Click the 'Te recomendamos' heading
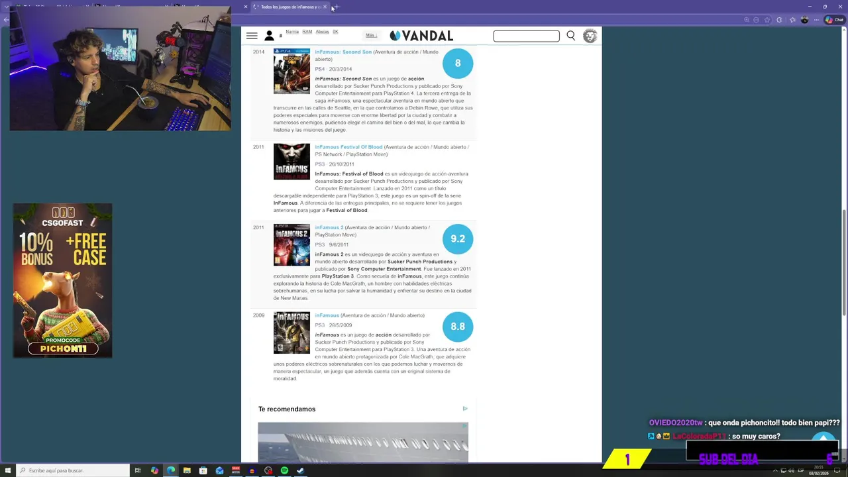The width and height of the screenshot is (848, 477). (x=287, y=409)
